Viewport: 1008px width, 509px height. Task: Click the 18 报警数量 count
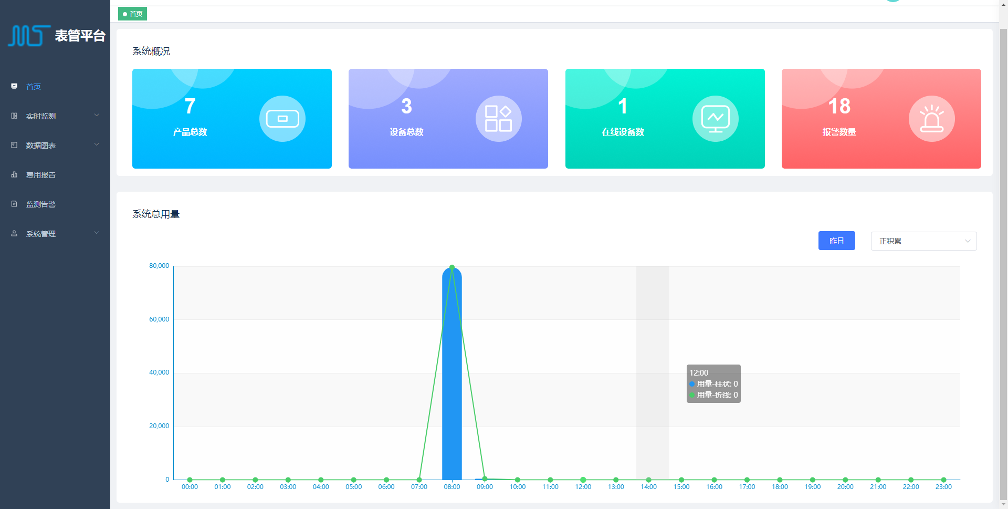click(839, 107)
